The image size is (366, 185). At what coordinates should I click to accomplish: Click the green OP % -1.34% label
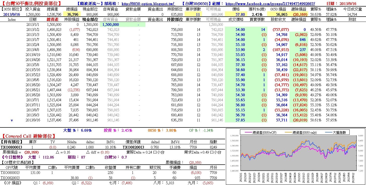[201, 130]
